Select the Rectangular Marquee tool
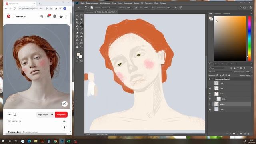The height and width of the screenshot is (144, 256). 82,16
